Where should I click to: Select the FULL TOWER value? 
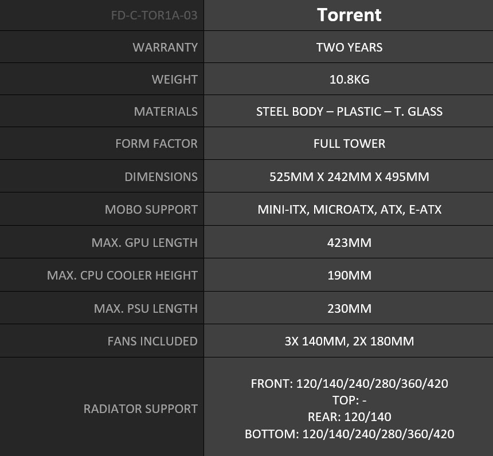[x=349, y=143]
